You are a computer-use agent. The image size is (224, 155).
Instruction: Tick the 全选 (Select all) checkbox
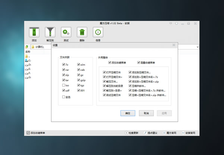point(64,97)
